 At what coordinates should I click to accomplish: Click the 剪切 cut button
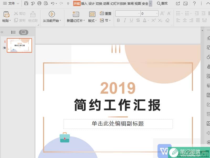click(x=19, y=13)
